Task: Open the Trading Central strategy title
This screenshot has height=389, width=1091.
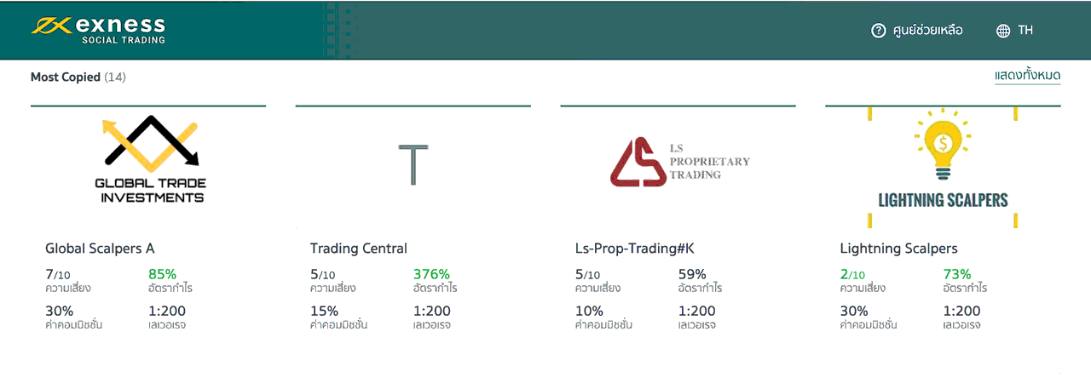Action: [x=359, y=249]
